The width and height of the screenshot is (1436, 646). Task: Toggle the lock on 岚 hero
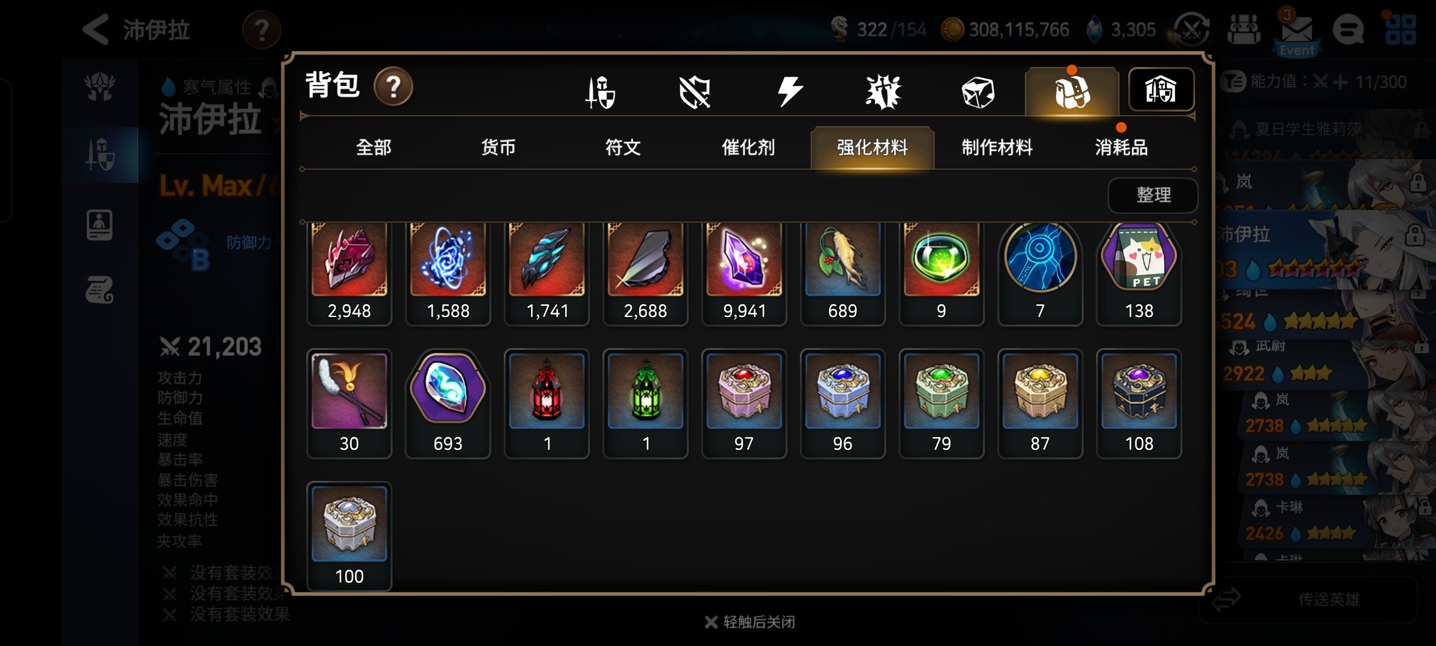pyautogui.click(x=1417, y=182)
